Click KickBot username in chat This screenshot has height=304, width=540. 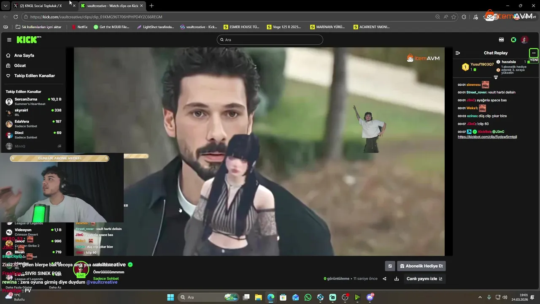coord(484,132)
